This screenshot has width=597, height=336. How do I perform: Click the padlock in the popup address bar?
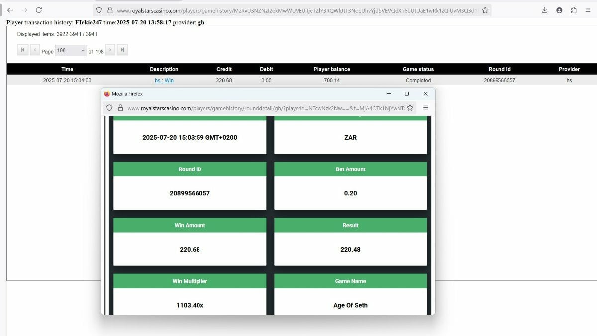point(120,108)
